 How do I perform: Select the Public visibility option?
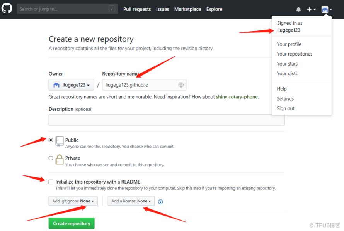point(51,140)
